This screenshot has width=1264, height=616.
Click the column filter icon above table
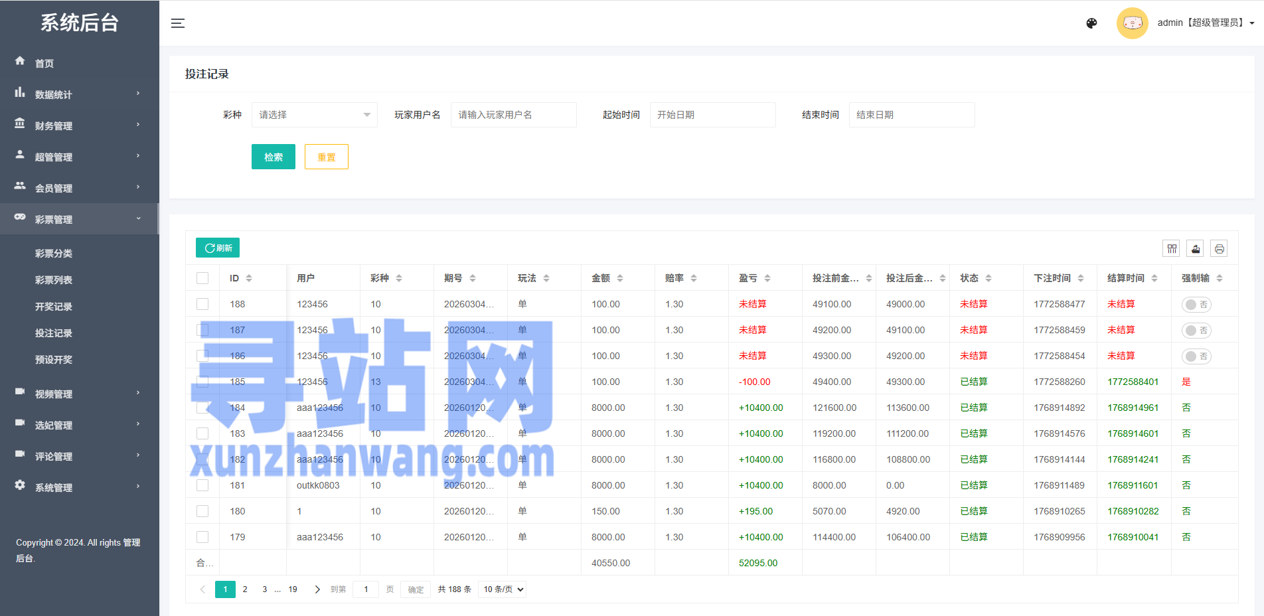pos(1172,248)
